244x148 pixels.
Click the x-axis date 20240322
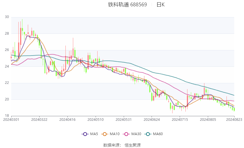click(39, 120)
